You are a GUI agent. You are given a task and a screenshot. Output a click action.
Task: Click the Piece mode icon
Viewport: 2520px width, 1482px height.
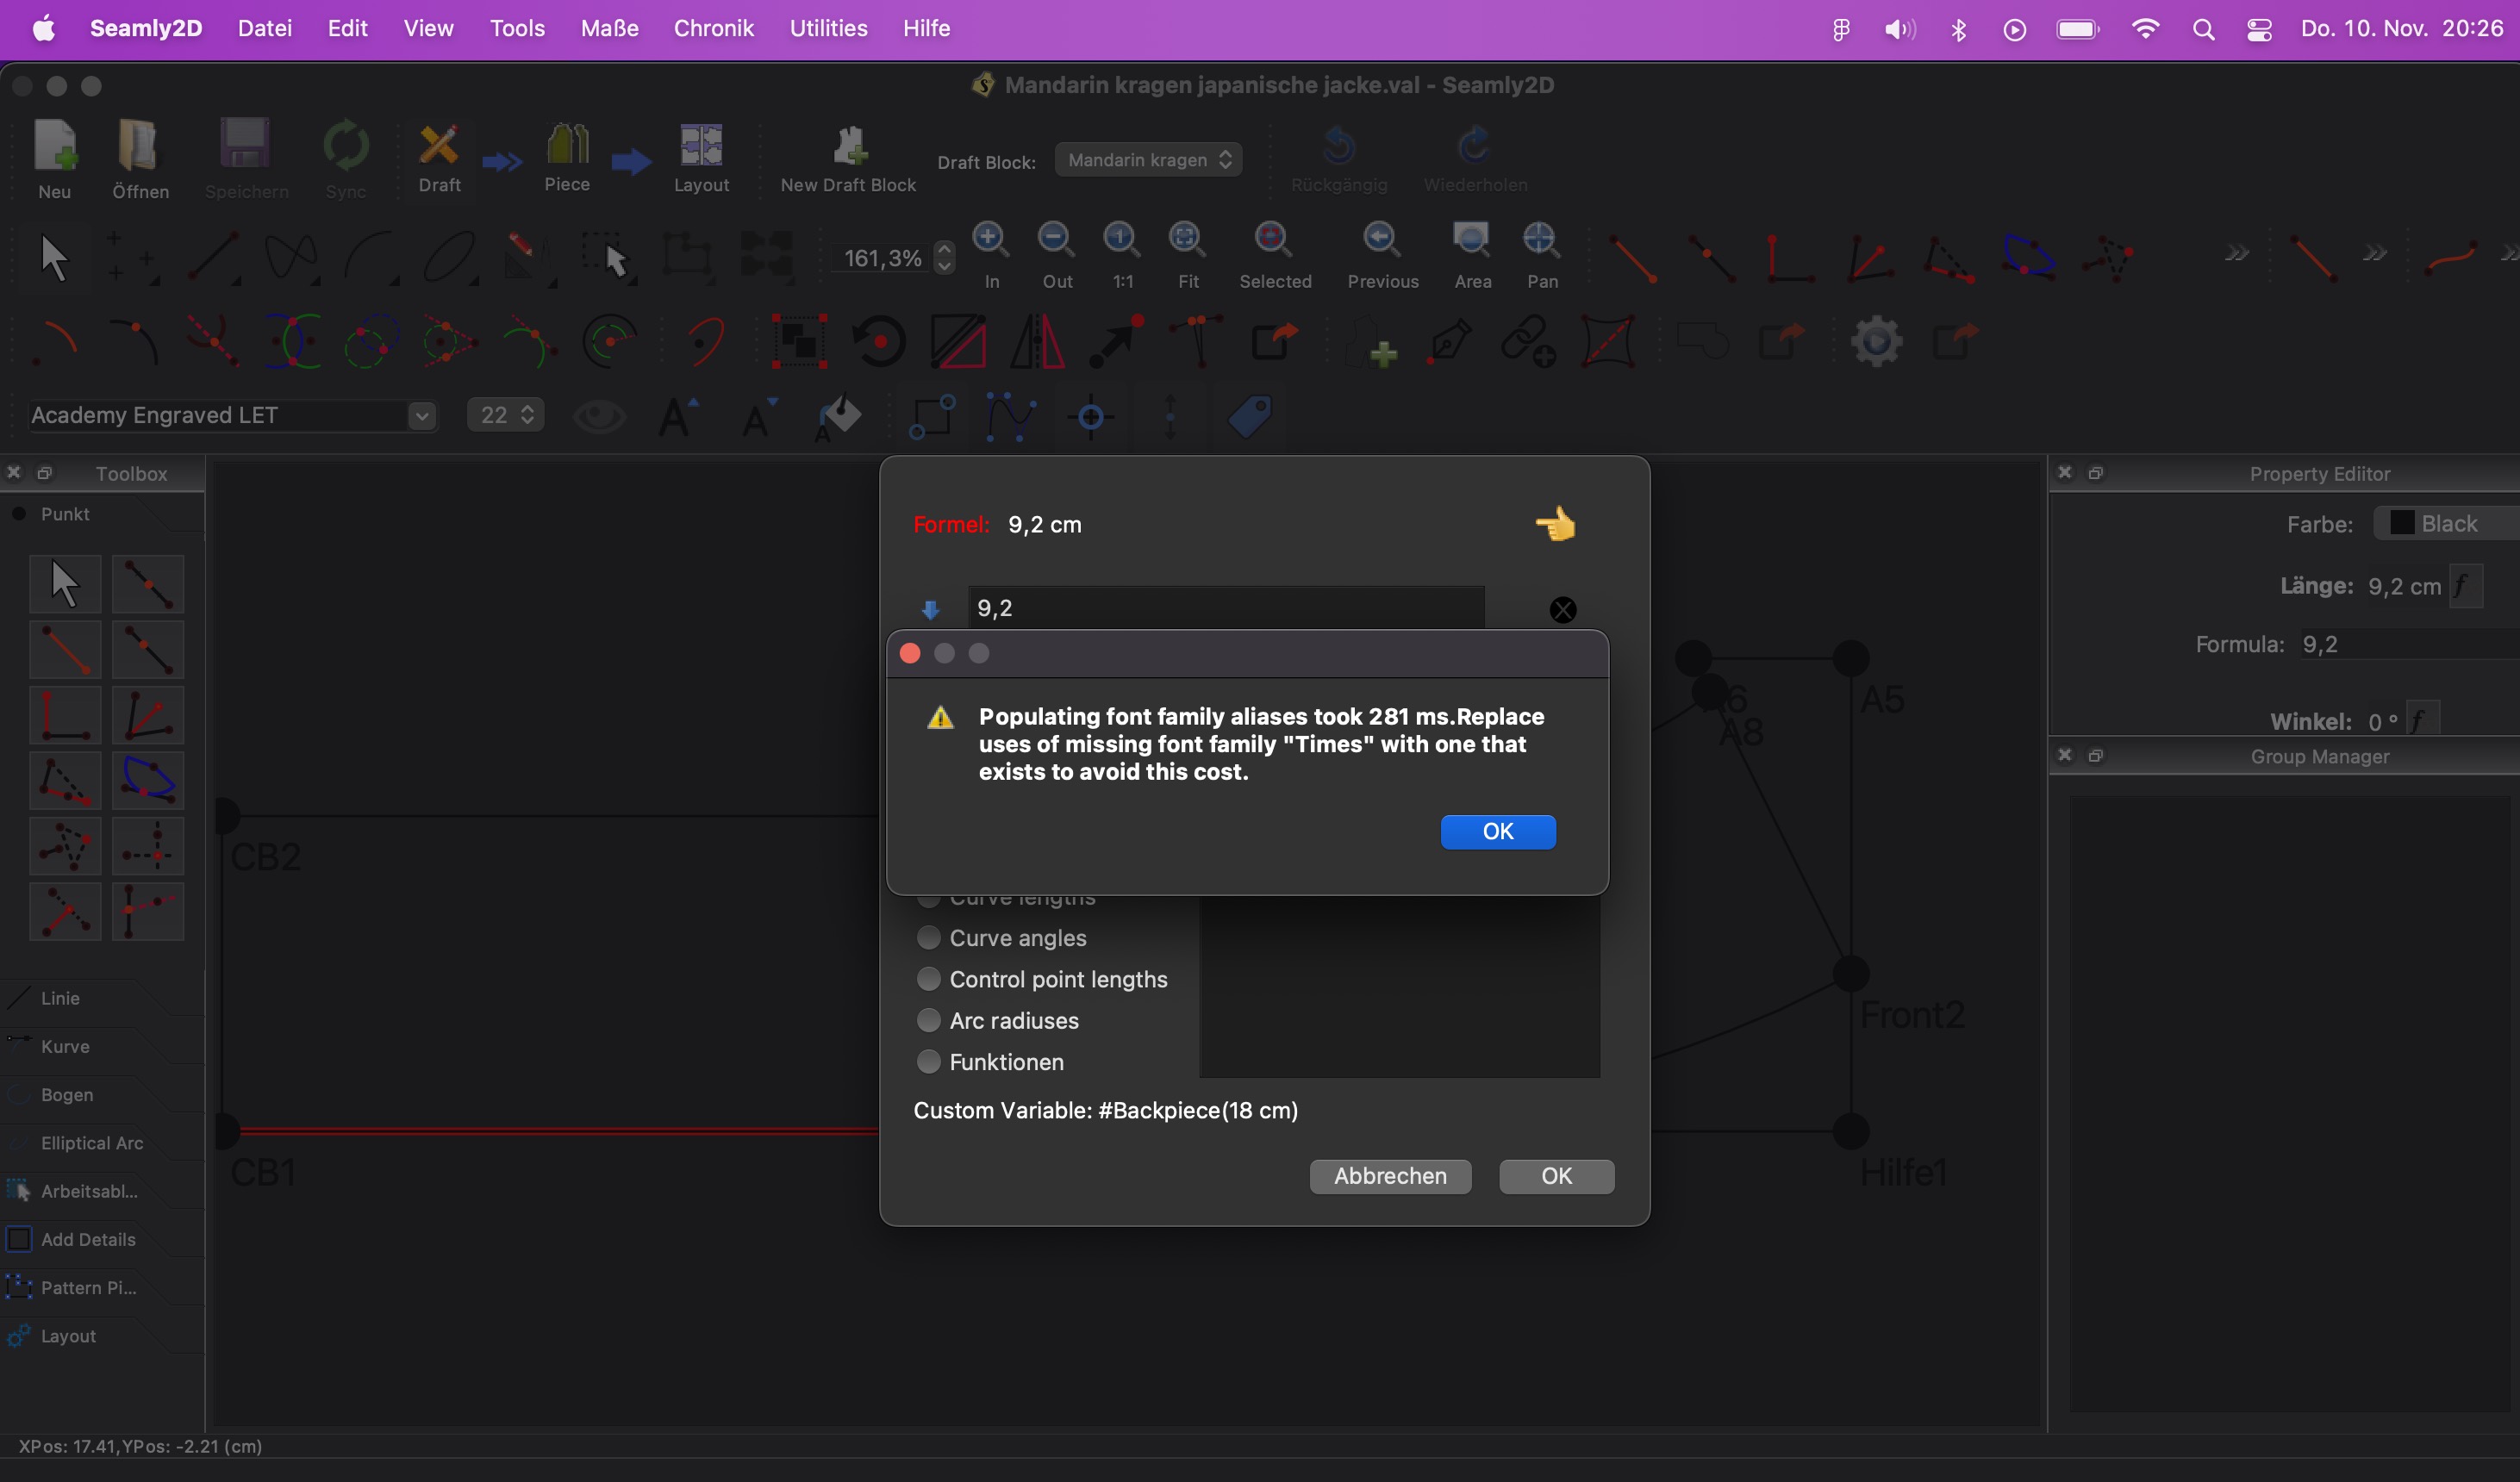coord(567,146)
